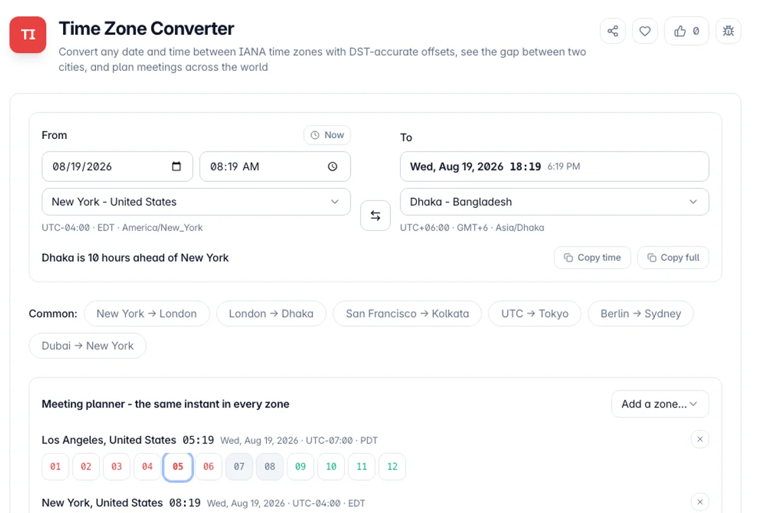Pick the Dubai → New York preset
The image size is (758, 513).
pos(88,346)
